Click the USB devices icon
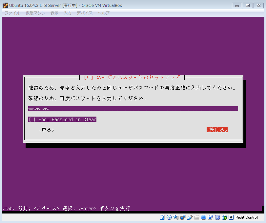The height and width of the screenshot is (223, 266). pos(190,217)
